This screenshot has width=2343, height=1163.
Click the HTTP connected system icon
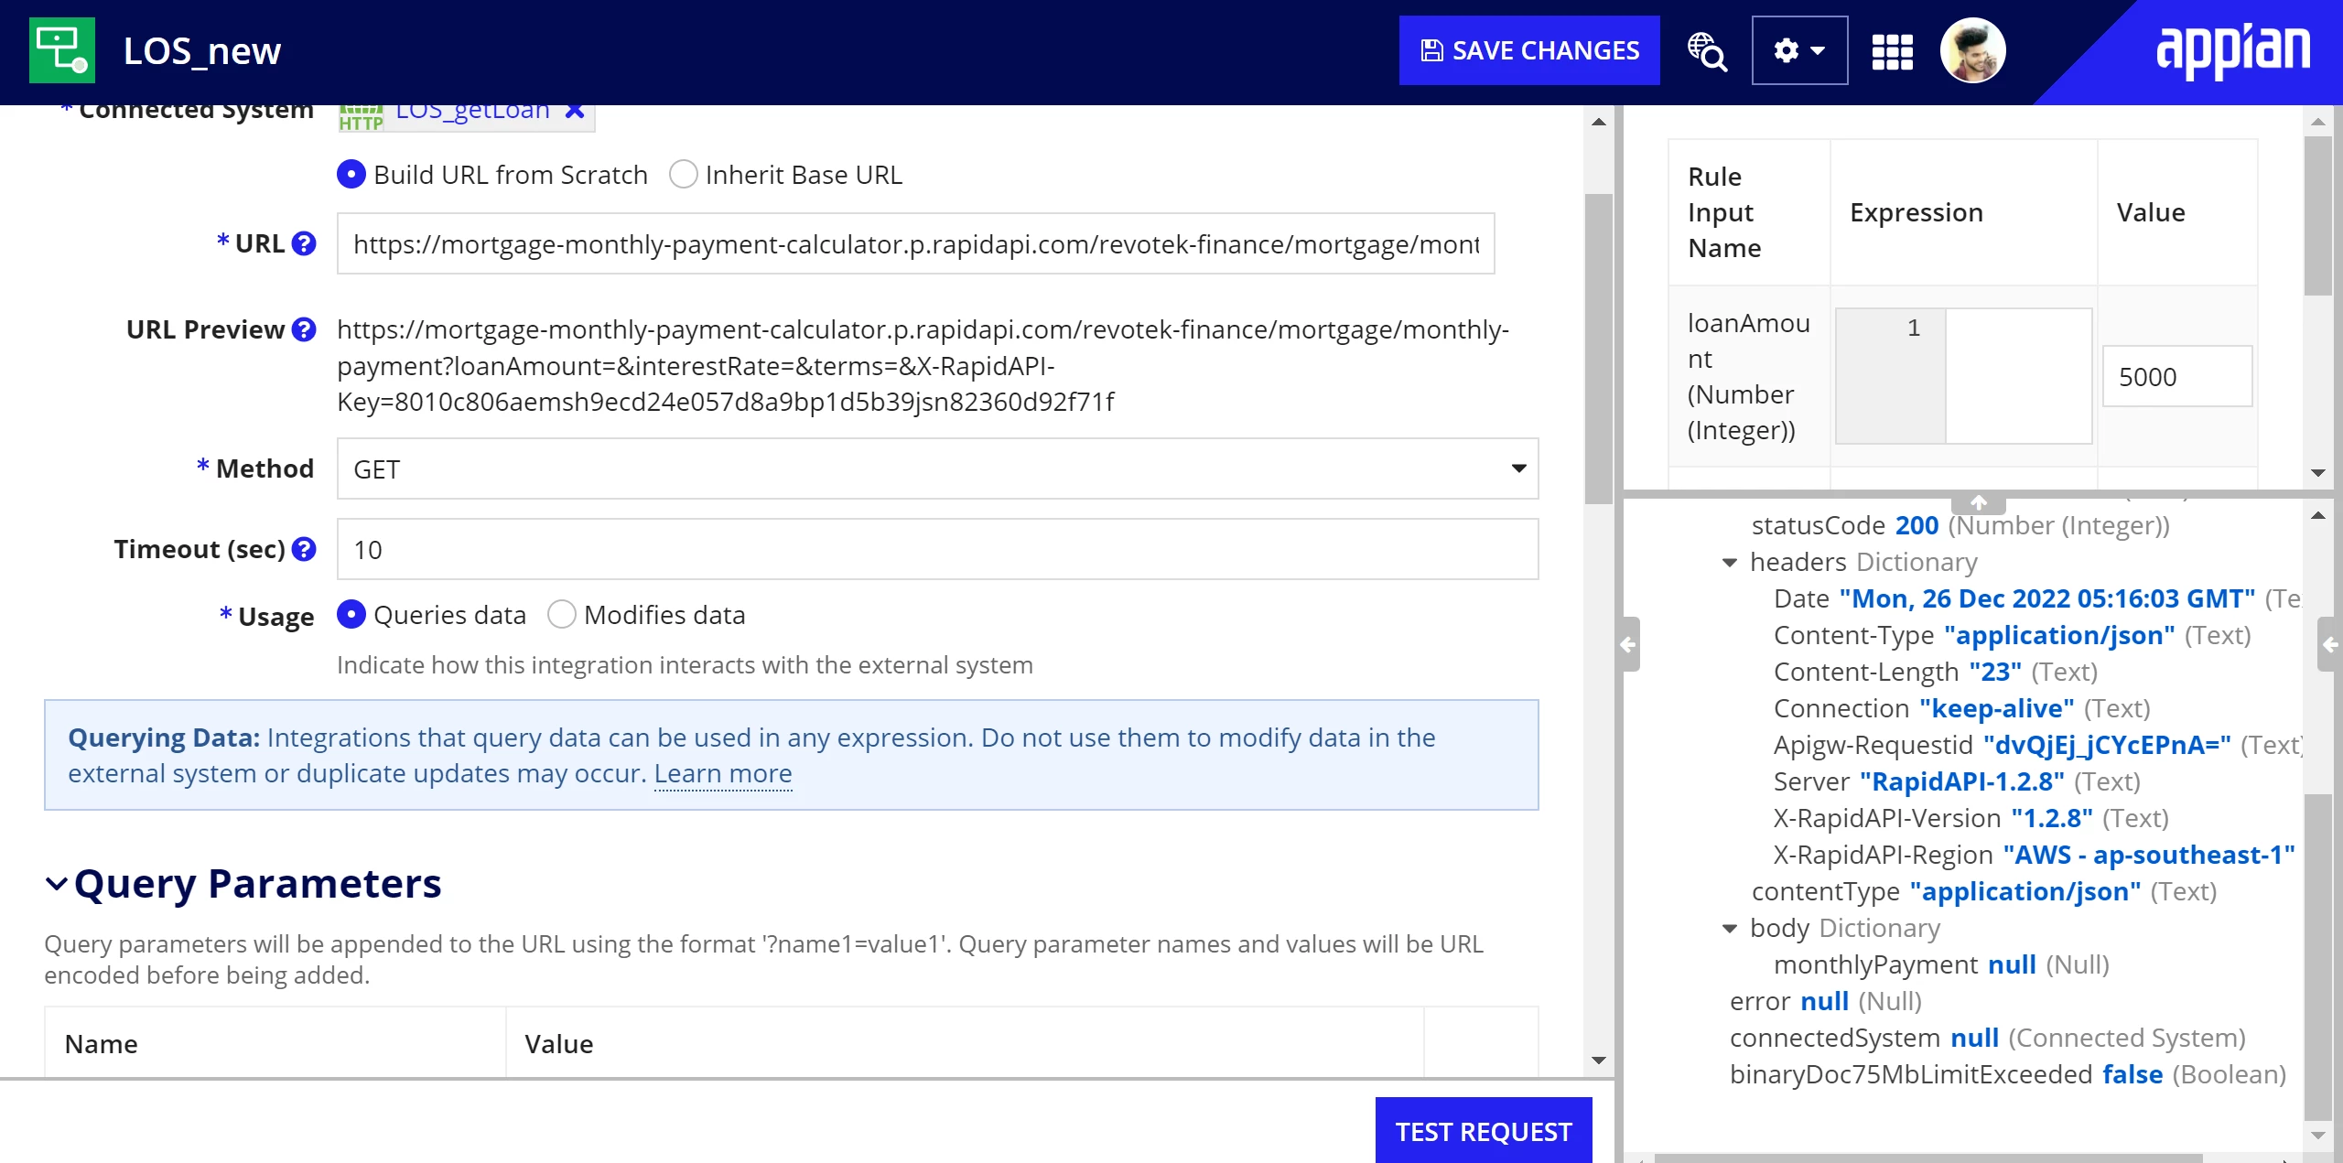(x=361, y=117)
